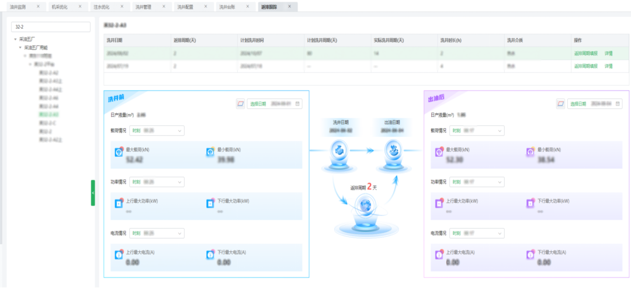Click 上行最大电流(A) icon in 出油后 panel
This screenshot has height=291, width=631.
439,254
